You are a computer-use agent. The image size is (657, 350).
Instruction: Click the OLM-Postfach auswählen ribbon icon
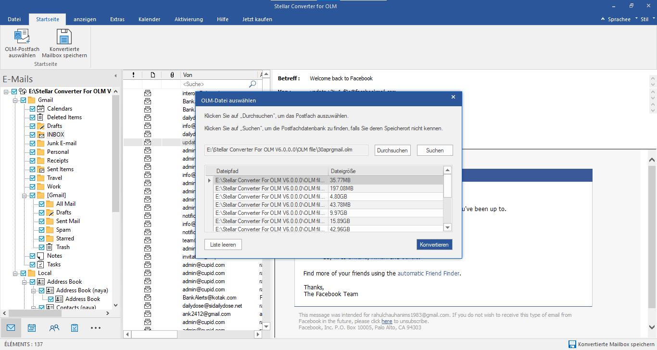(x=22, y=37)
